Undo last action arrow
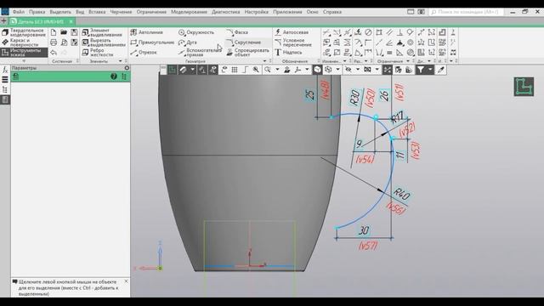This screenshot has height=306, width=544. tap(54, 53)
